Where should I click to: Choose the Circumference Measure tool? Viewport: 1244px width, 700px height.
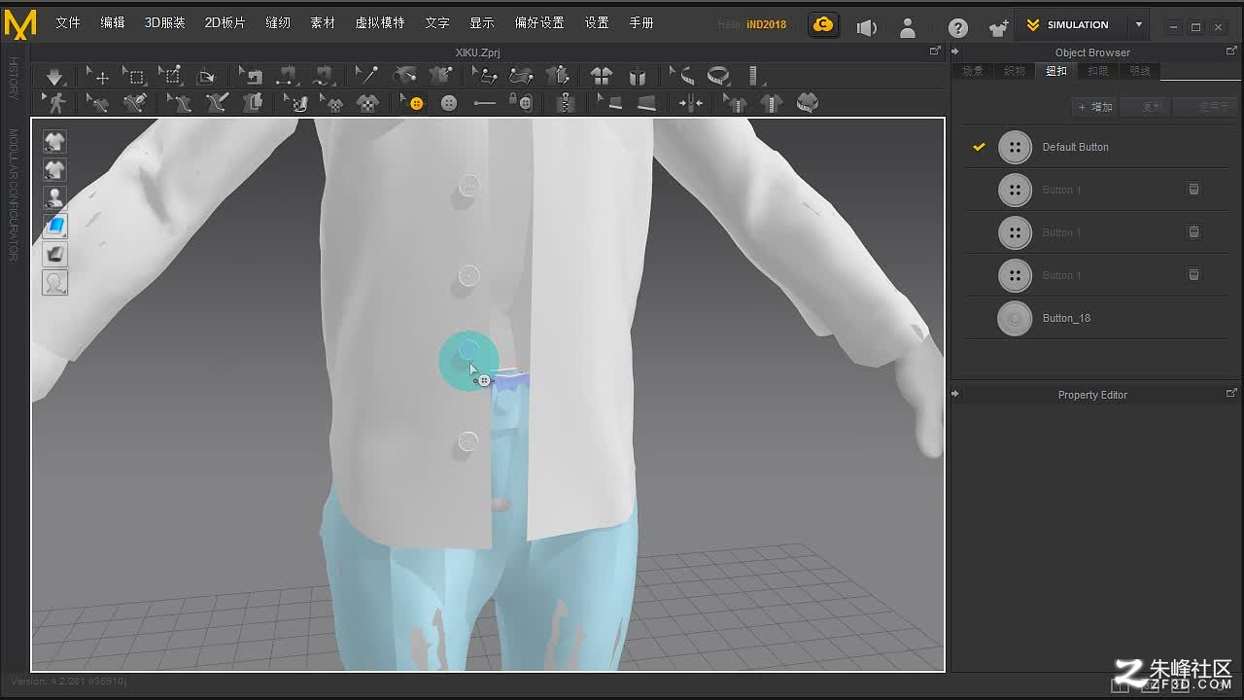point(718,76)
